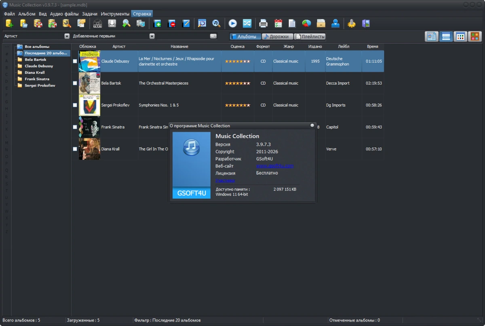Click the database search magnifier icon

click(67, 23)
